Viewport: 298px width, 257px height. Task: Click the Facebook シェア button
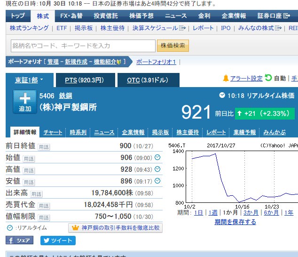click(19, 240)
